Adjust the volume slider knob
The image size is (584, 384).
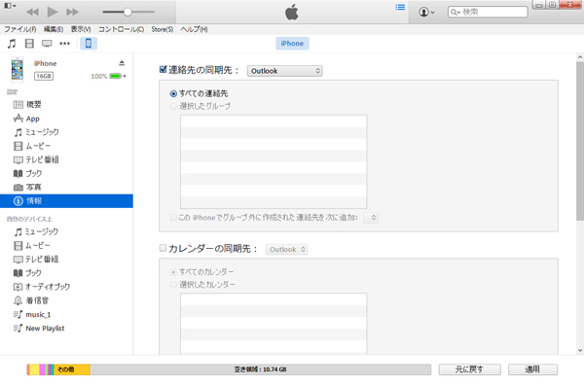128,12
